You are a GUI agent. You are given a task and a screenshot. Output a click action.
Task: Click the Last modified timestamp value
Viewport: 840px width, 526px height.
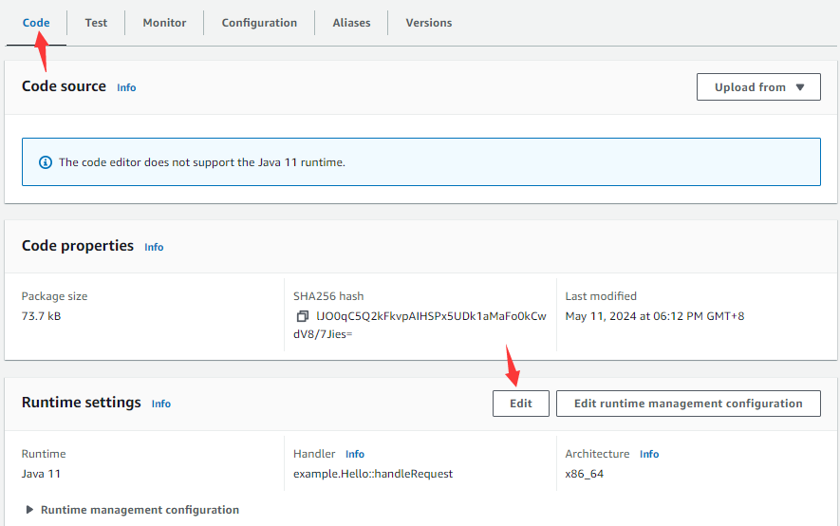[x=654, y=316]
